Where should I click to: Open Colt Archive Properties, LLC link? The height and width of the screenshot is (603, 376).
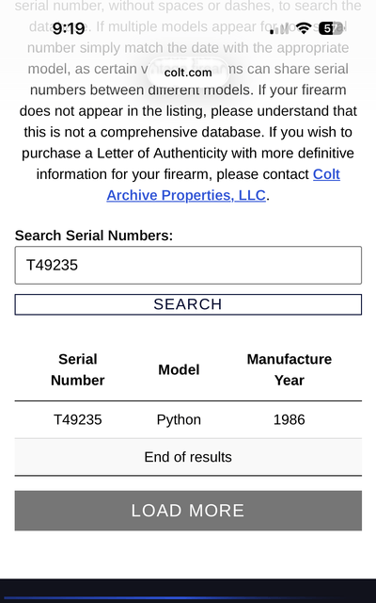coord(224,185)
